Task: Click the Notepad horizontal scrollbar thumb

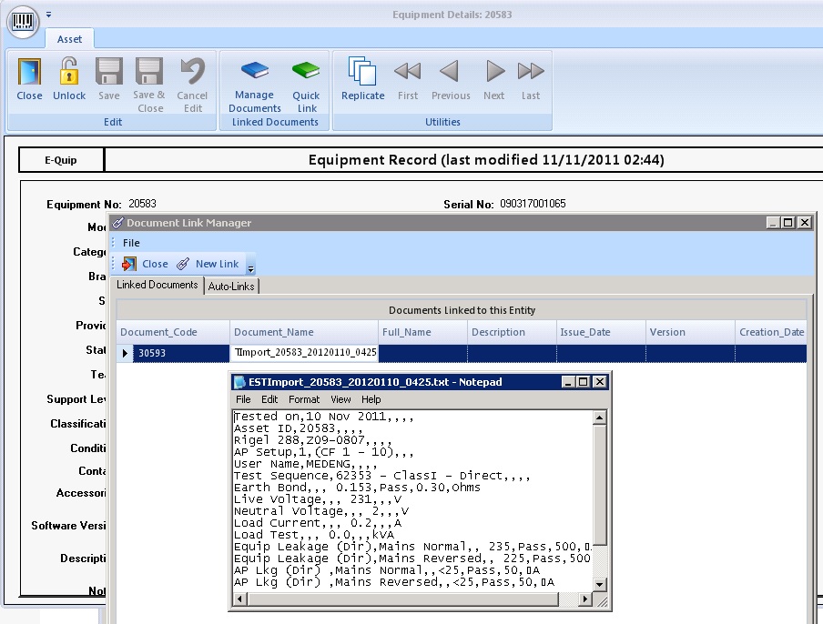Action: (x=403, y=599)
